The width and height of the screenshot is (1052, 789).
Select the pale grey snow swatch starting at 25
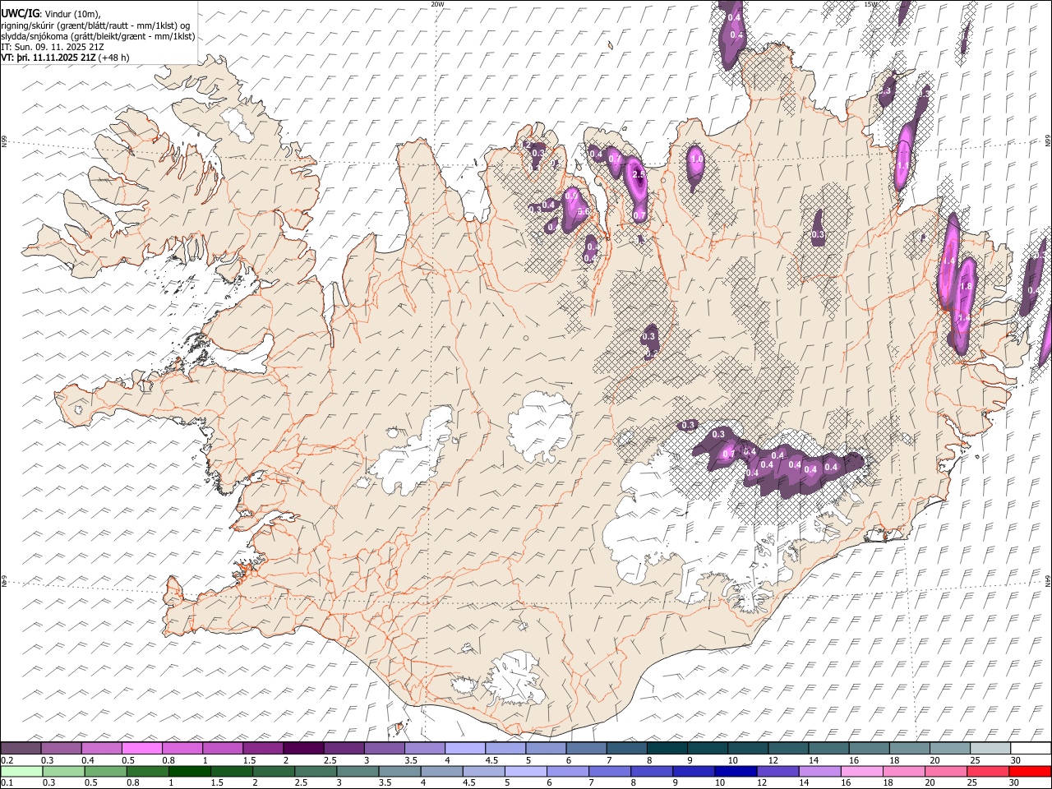pos(991,749)
